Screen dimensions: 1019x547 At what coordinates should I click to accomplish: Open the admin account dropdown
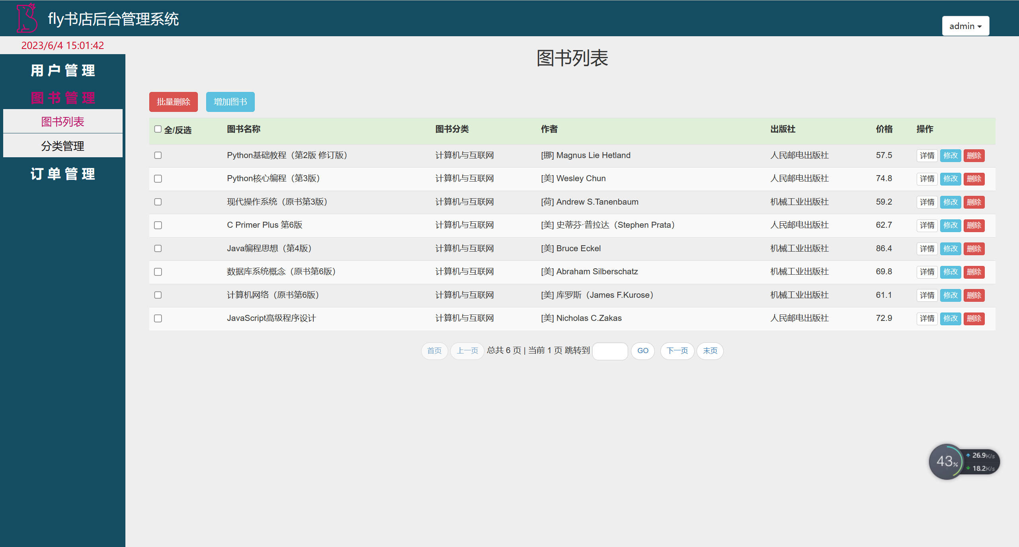click(x=966, y=25)
